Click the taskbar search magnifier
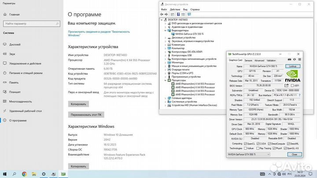Image resolution: width=317 pixels, height=178 pixels. pyautogui.click(x=15, y=174)
